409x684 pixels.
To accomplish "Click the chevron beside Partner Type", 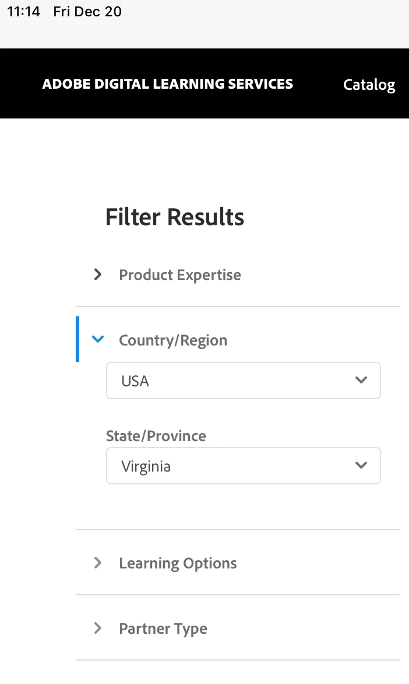I will (x=98, y=628).
